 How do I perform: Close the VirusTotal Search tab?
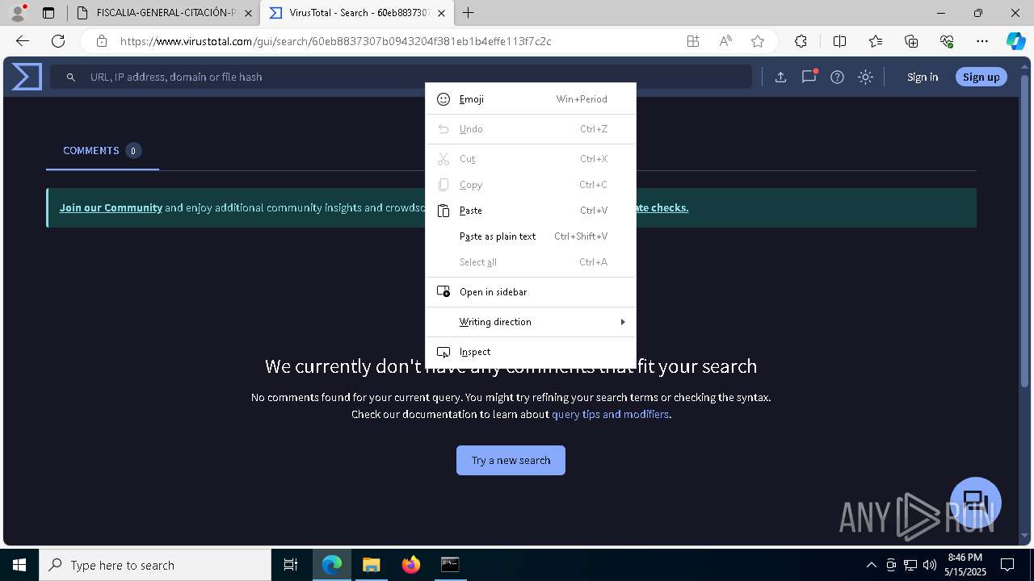coord(443,13)
